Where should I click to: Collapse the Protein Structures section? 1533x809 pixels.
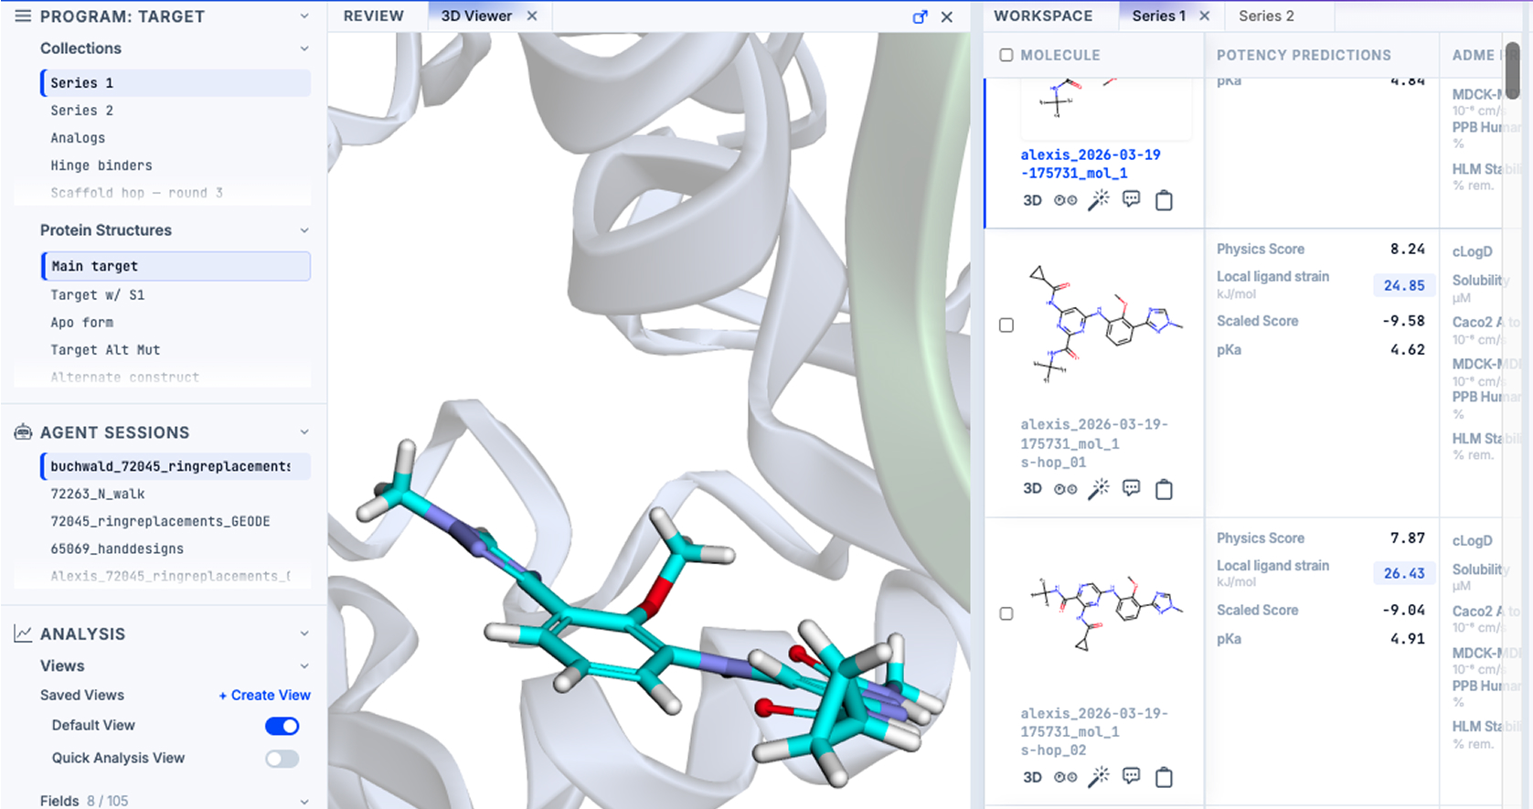(x=304, y=230)
